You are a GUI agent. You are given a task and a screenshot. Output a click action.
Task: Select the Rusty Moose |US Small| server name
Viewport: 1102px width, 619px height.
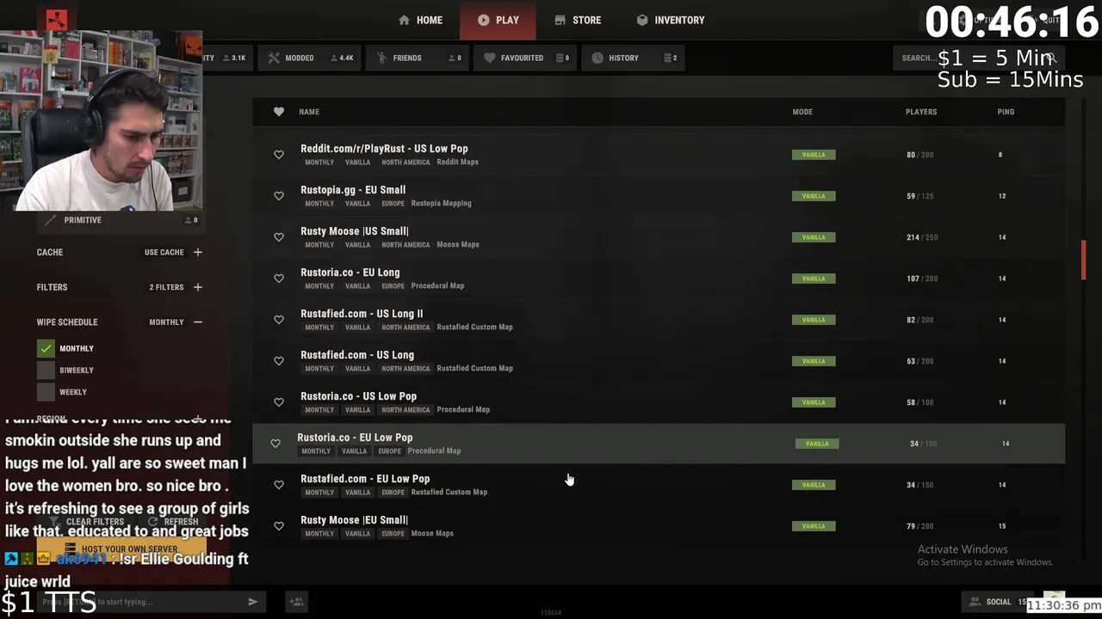355,231
